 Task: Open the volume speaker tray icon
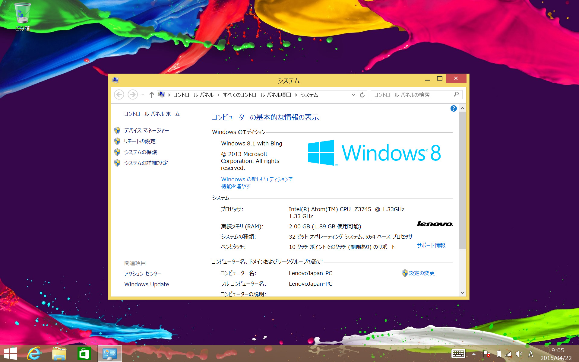pos(519,354)
